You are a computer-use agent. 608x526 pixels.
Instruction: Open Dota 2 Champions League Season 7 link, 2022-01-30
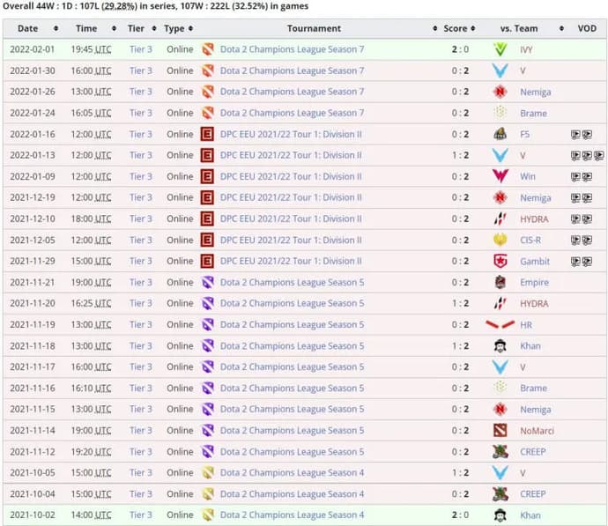point(292,70)
